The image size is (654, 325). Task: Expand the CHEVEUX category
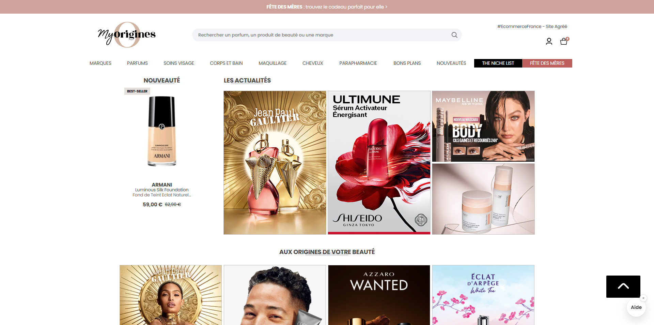313,63
